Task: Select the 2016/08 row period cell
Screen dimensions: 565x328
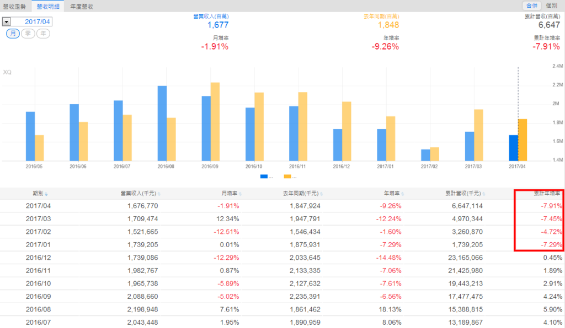Action: (x=38, y=309)
